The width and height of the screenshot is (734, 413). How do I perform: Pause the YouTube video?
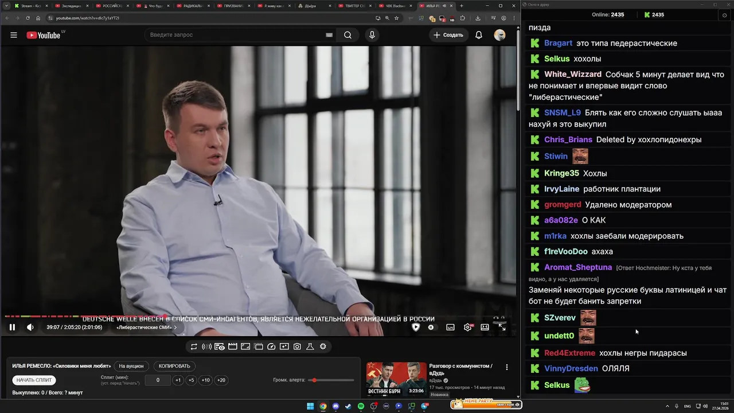tap(12, 327)
